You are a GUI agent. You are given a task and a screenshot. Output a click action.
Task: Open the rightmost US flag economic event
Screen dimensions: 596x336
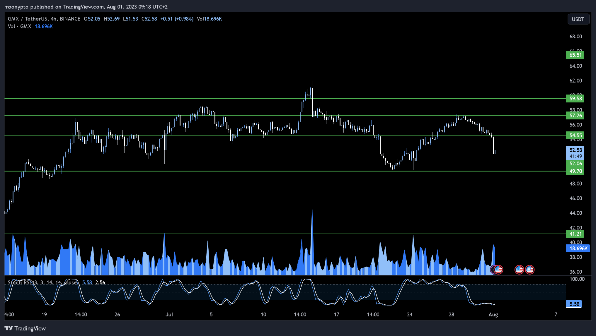pos(529,270)
